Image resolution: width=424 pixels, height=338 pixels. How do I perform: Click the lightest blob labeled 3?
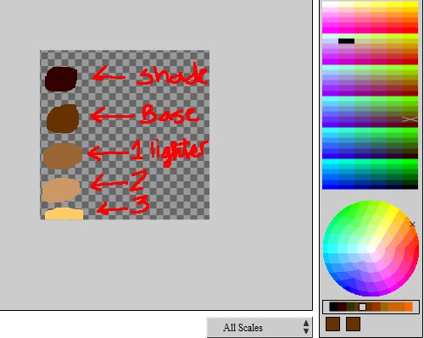(64, 213)
